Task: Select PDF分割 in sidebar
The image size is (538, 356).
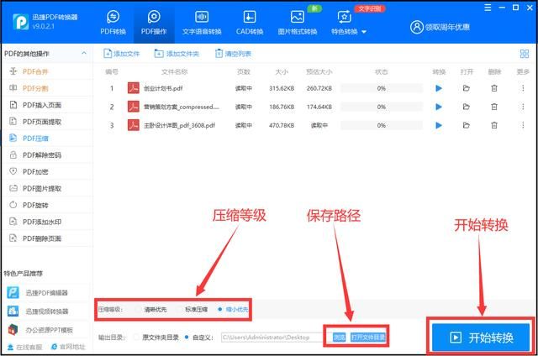Action: coord(47,88)
